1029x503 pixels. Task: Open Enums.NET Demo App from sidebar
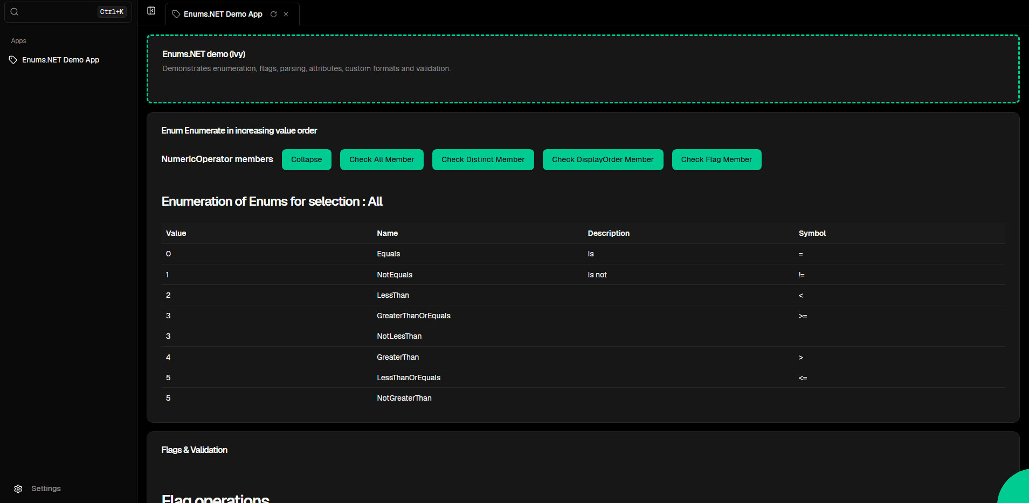tap(60, 60)
